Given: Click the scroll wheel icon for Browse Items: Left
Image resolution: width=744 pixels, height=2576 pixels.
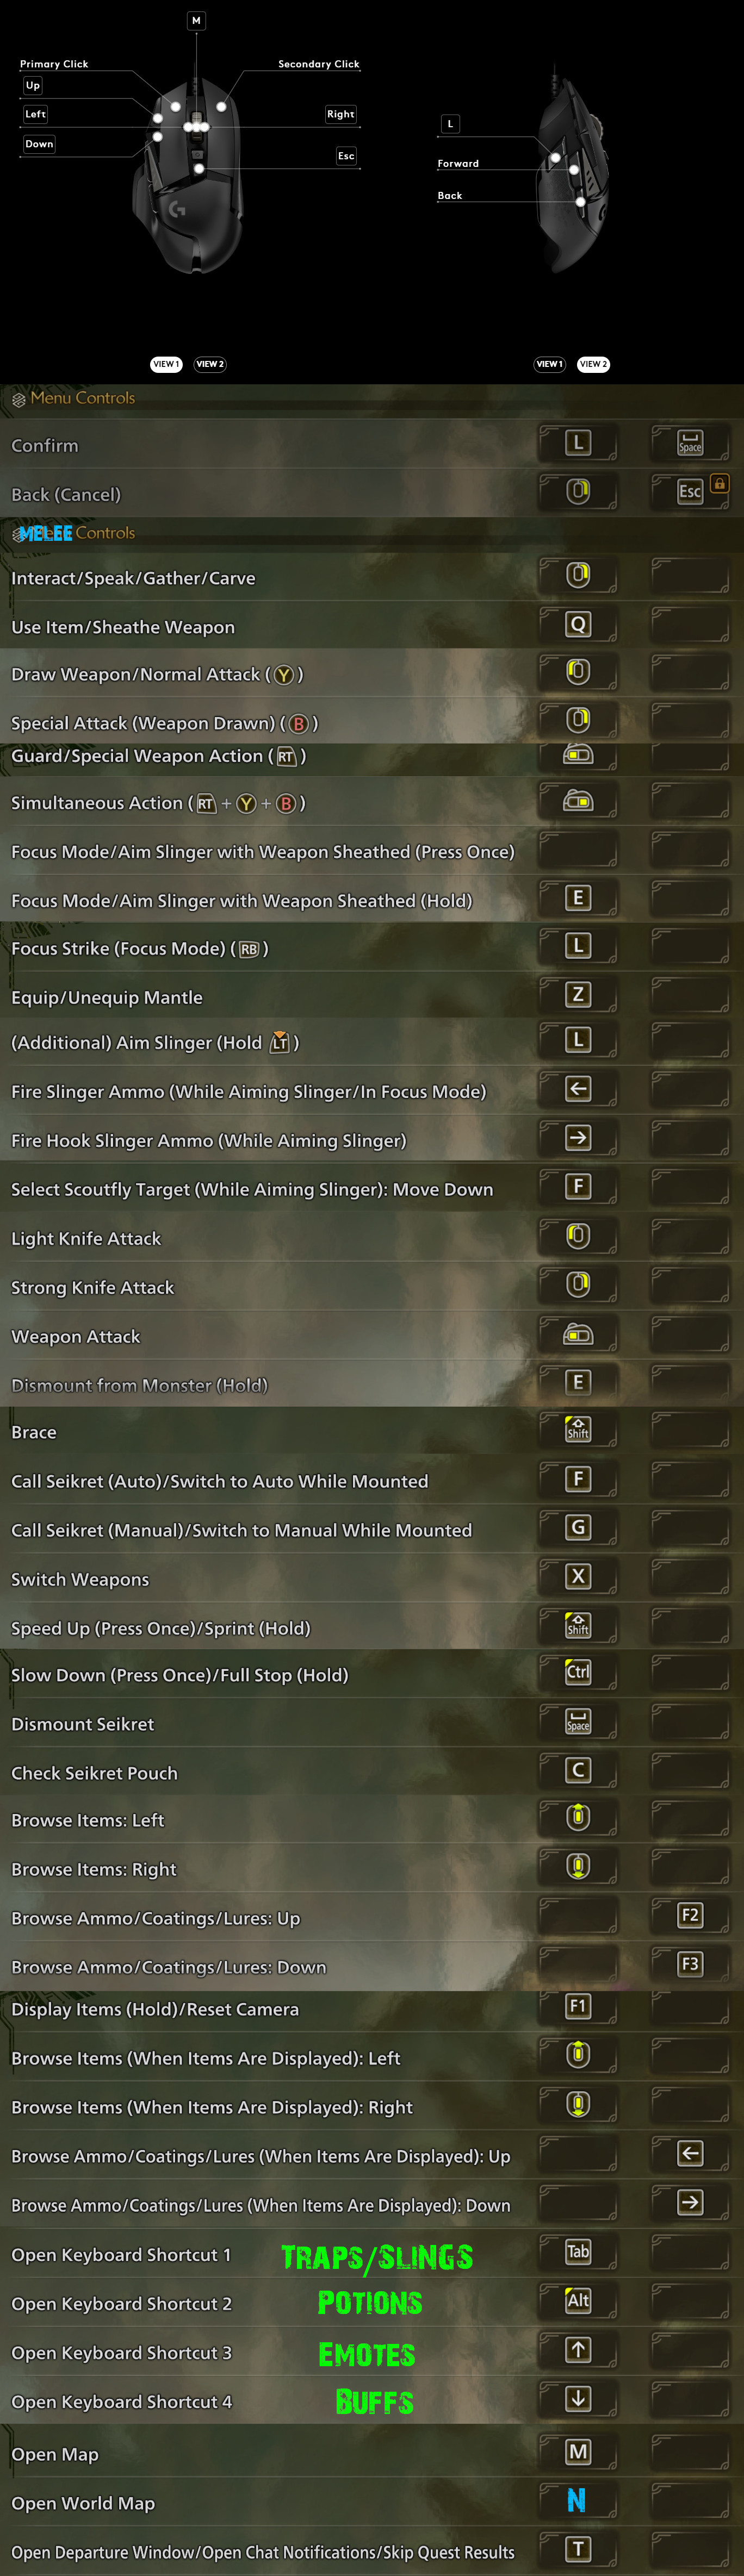Looking at the screenshot, I should (578, 1817).
